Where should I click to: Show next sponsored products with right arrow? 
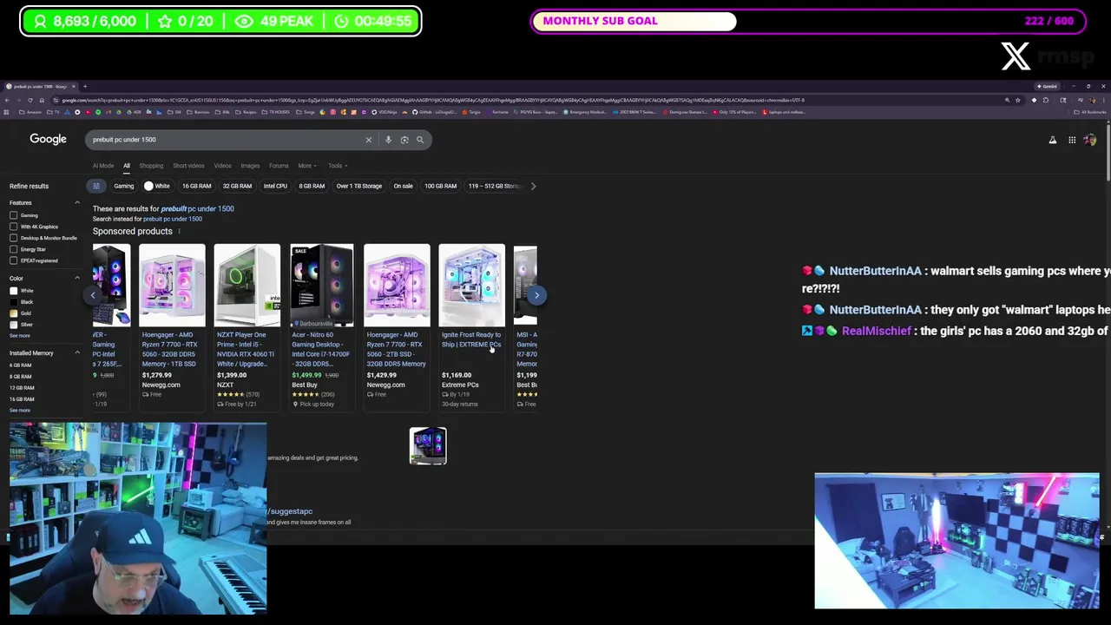pyautogui.click(x=536, y=295)
